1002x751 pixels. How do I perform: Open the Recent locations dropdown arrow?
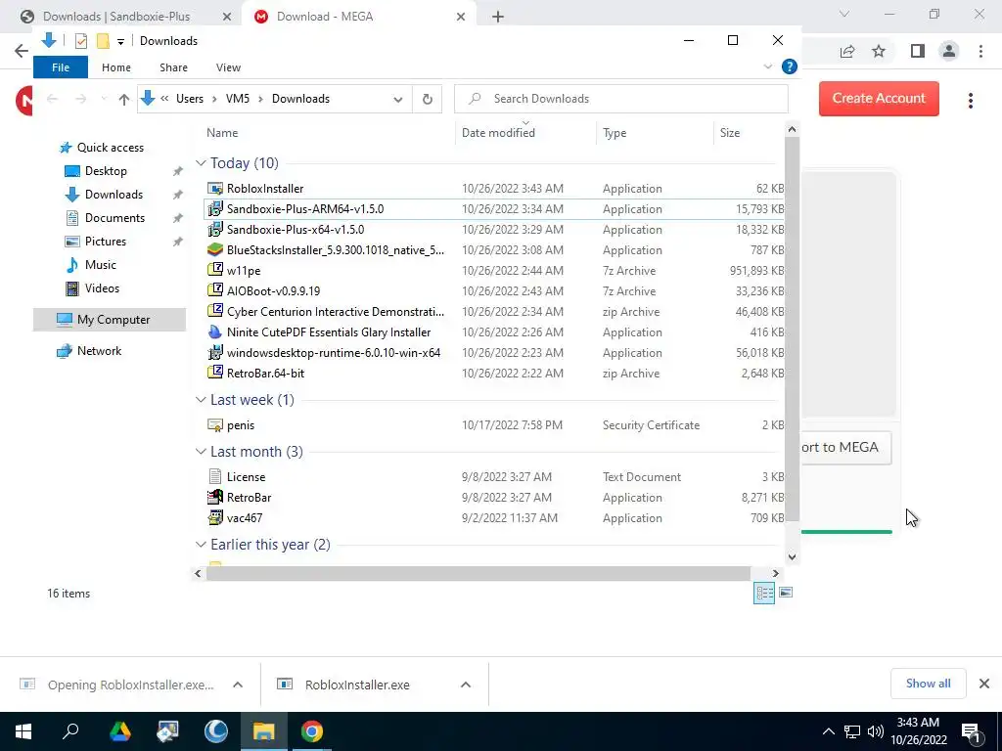104,99
